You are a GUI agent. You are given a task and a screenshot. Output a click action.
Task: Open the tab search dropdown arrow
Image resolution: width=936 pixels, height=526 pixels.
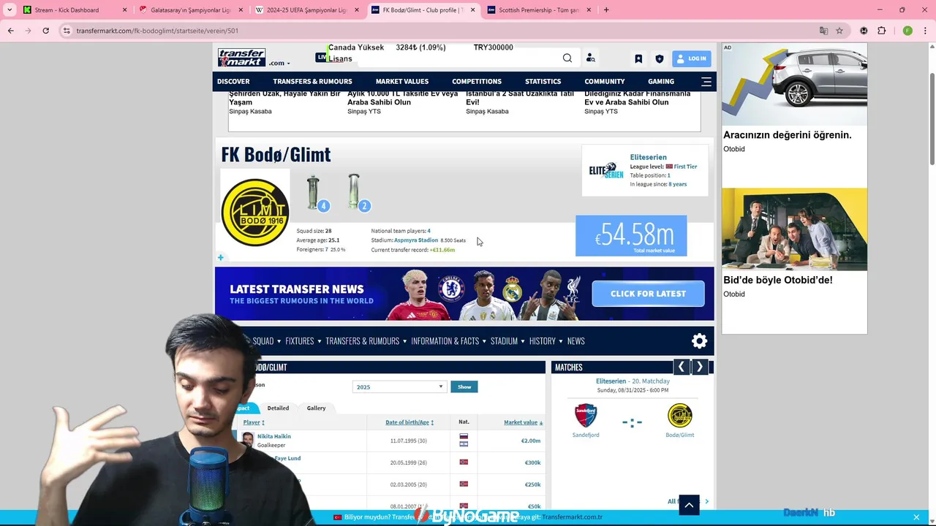10,10
